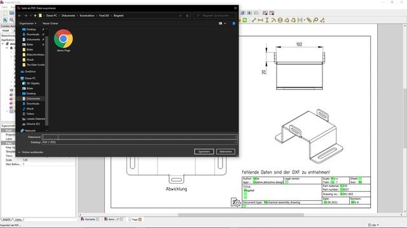Select the highlighted Dokumente entry under Dieser PC
Image resolution: width=407 pixels, height=228 pixels.
[33, 99]
